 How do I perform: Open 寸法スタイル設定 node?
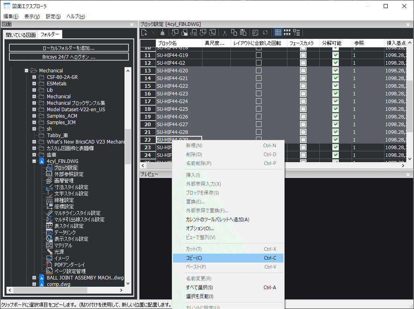click(x=71, y=187)
